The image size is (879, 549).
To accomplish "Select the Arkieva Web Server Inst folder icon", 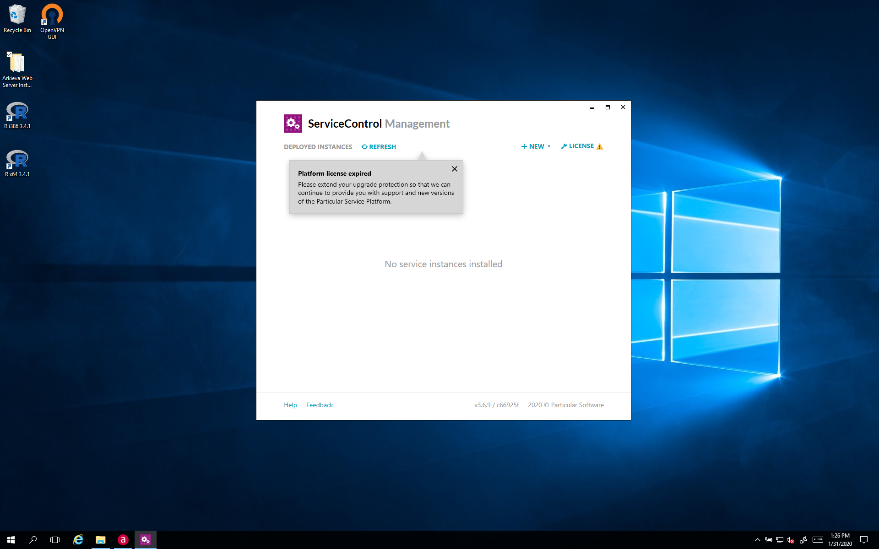I will [17, 70].
